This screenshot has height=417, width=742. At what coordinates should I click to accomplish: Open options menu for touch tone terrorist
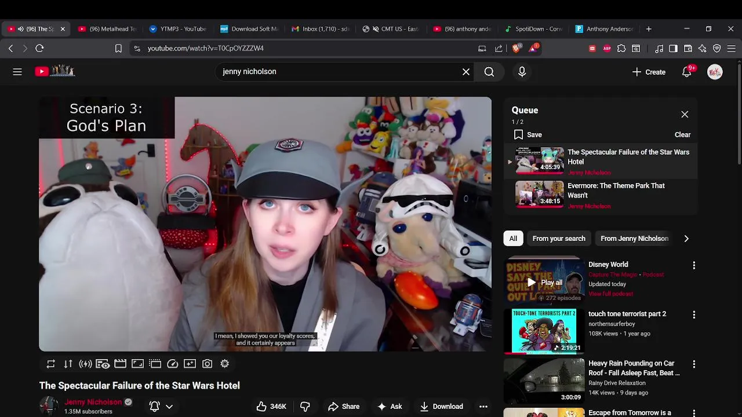point(694,314)
